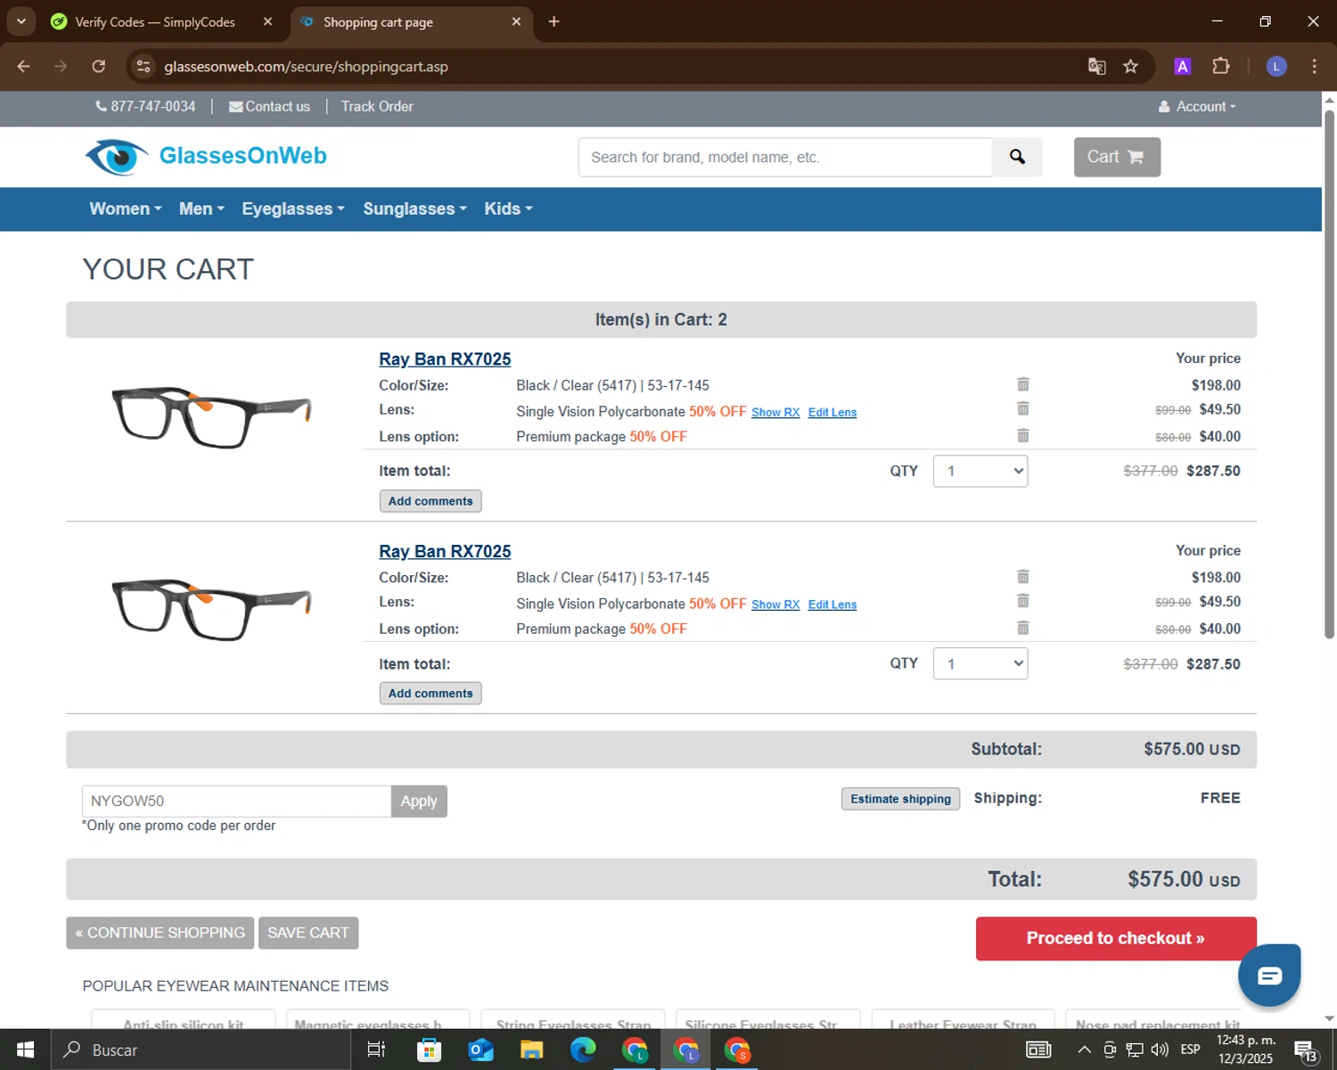Add comments to first Ray Ban item
This screenshot has width=1337, height=1070.
coord(431,501)
